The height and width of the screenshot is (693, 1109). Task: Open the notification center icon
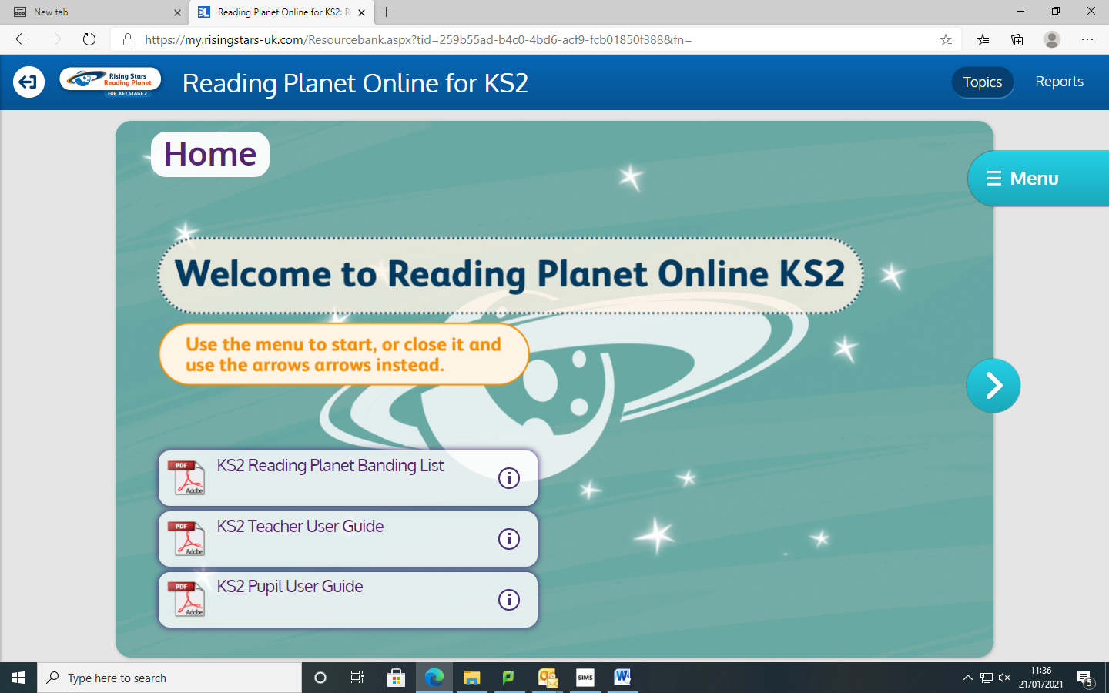1086,678
